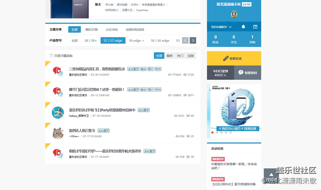Select the 全部 topic category tab

[x=75, y=30]
